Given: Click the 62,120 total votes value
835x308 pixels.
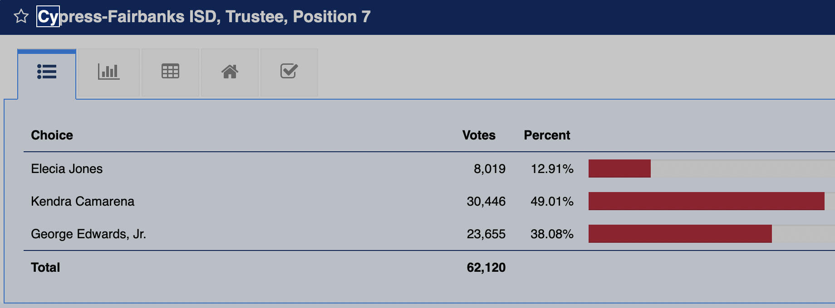Looking at the screenshot, I should pos(486,268).
